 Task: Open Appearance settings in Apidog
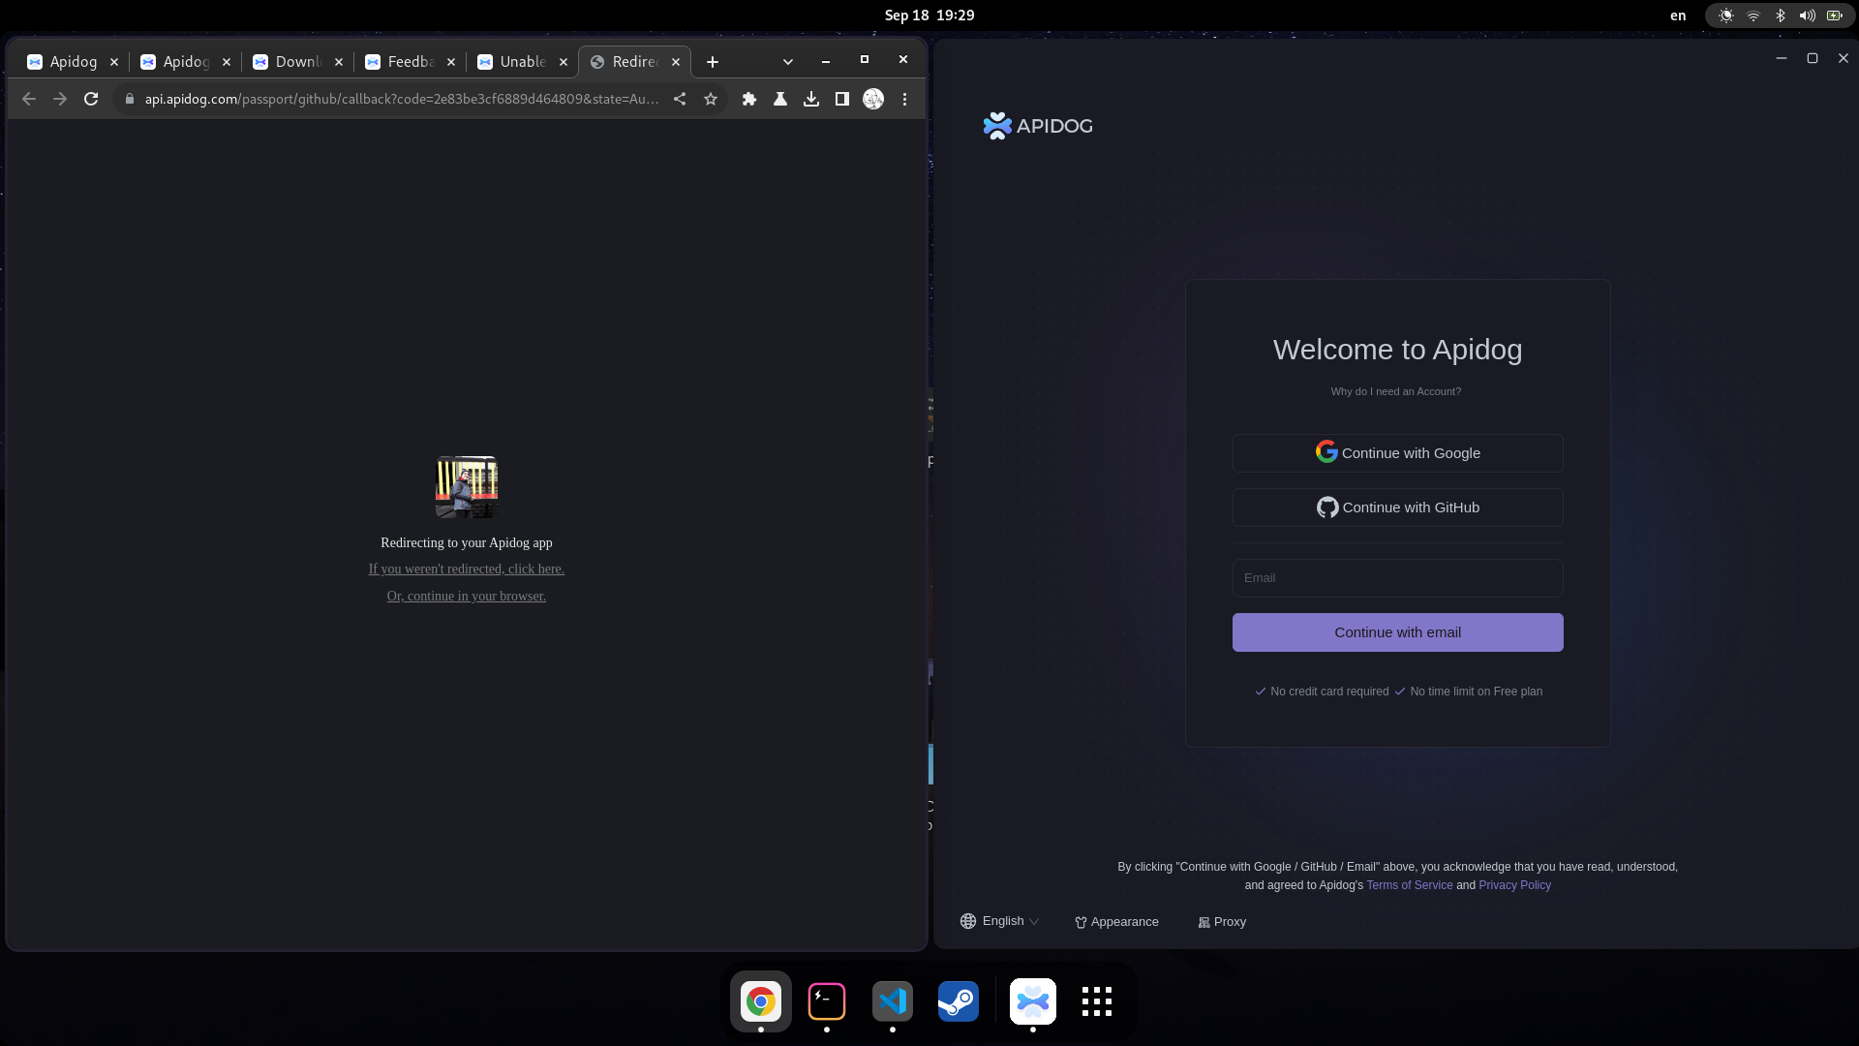tap(1116, 922)
